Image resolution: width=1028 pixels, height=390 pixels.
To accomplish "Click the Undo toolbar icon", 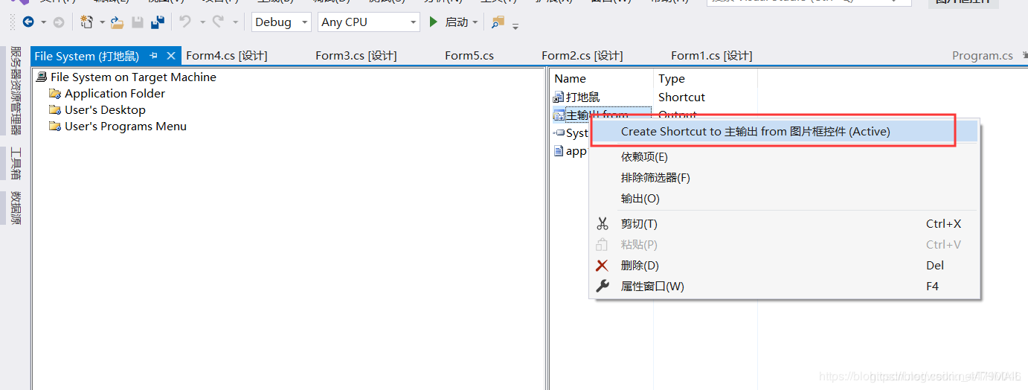I will point(186,22).
